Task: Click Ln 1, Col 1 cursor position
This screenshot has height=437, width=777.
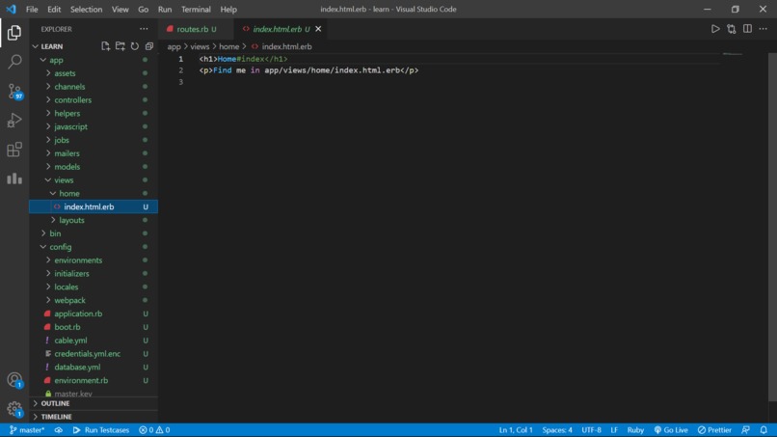Action: coord(516,430)
